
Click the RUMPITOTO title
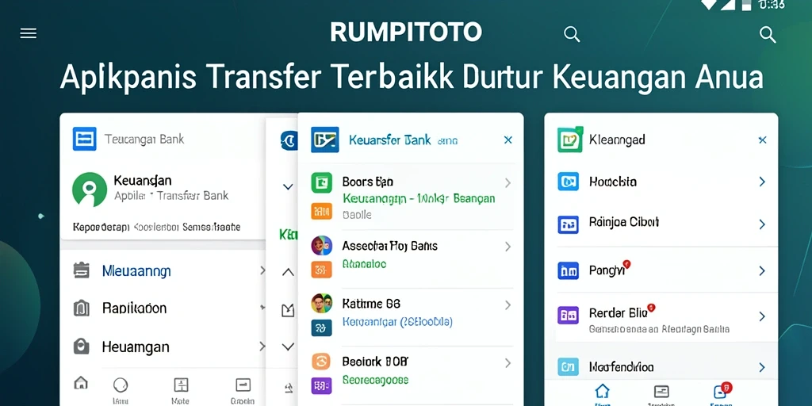coord(406,33)
